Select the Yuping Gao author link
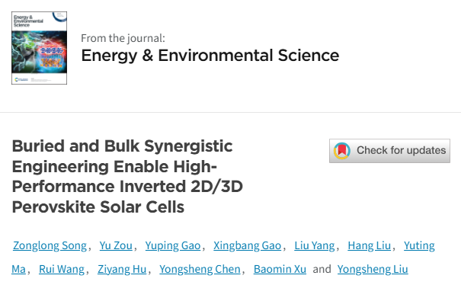Screen dimensions: 461x285 click(x=173, y=245)
